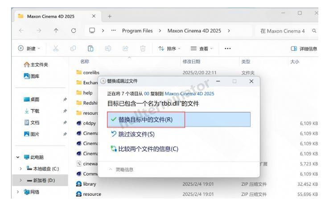Unpin 桌面 using its pin icon
The image size is (329, 206).
tap(65, 99)
